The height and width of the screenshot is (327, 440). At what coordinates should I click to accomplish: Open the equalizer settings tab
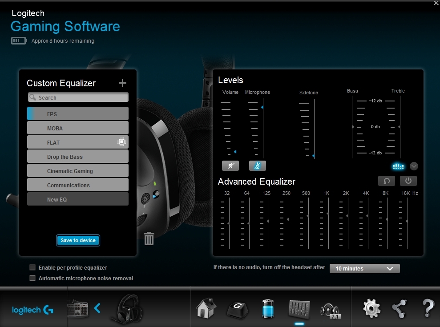pyautogui.click(x=299, y=309)
